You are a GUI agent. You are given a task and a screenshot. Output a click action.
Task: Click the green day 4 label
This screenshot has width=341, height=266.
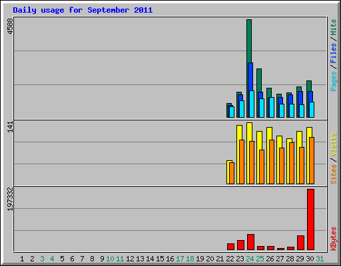(52, 259)
